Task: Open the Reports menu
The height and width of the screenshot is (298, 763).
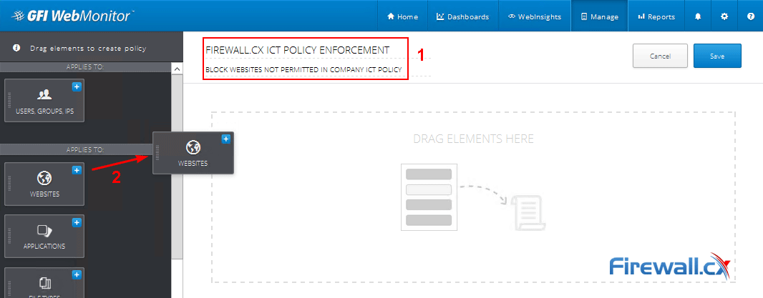Action: 656,16
